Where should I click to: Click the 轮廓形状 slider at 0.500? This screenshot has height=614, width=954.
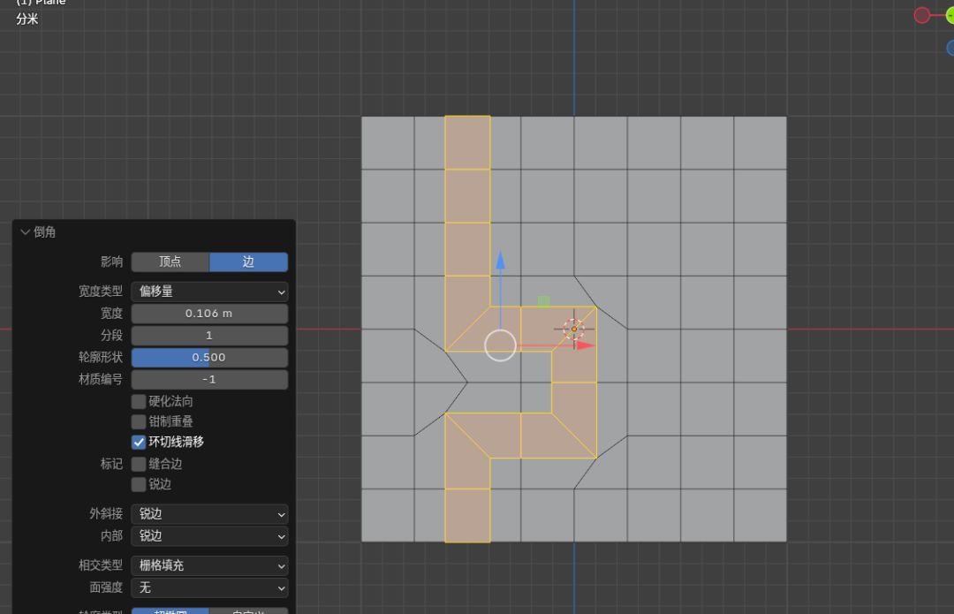209,358
